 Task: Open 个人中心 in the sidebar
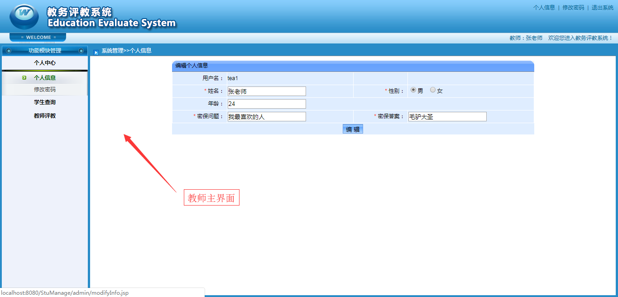tap(44, 63)
